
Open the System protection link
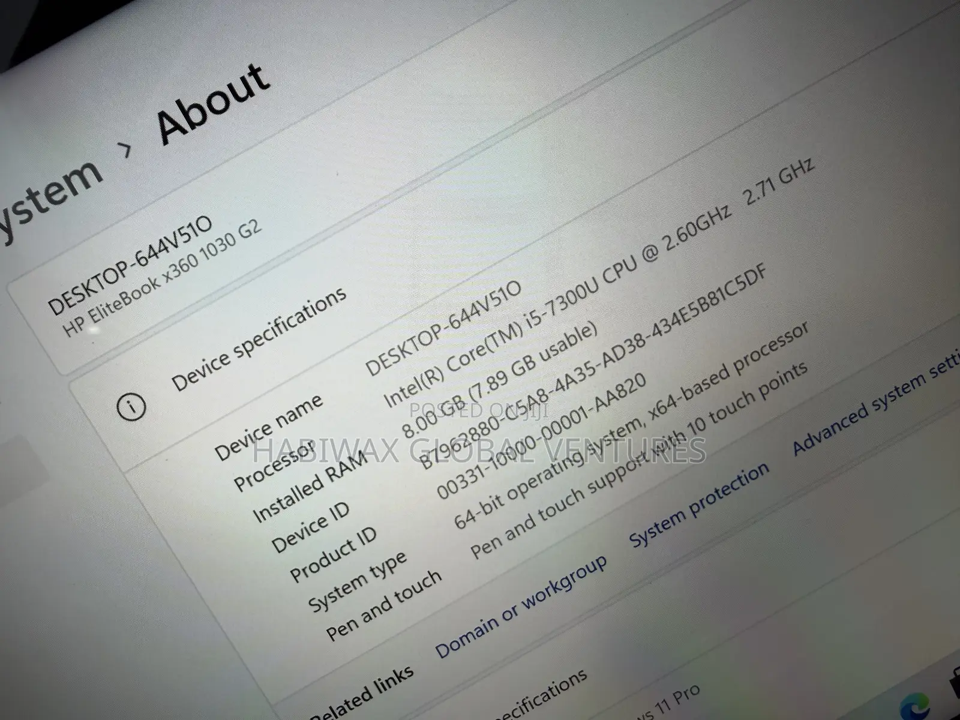[699, 505]
